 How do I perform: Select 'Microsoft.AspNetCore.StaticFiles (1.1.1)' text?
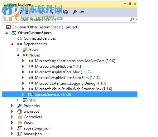(67, 78)
